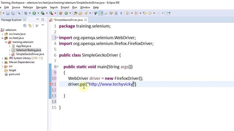
Task: Click the Open Task folder icon
Action: pyautogui.click(x=80, y=13)
